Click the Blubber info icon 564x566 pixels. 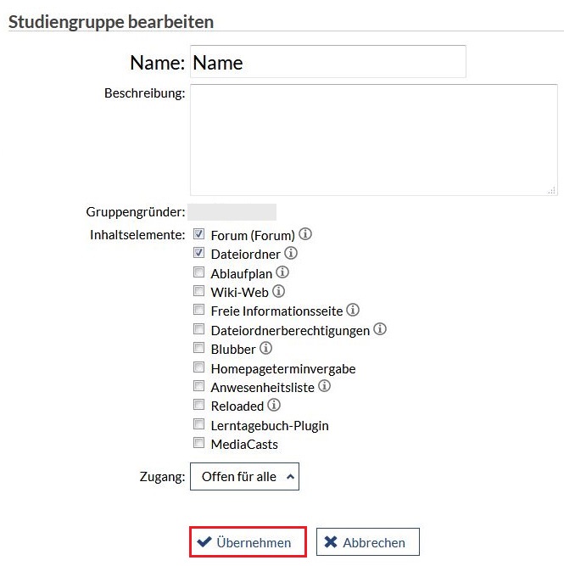pos(265,348)
